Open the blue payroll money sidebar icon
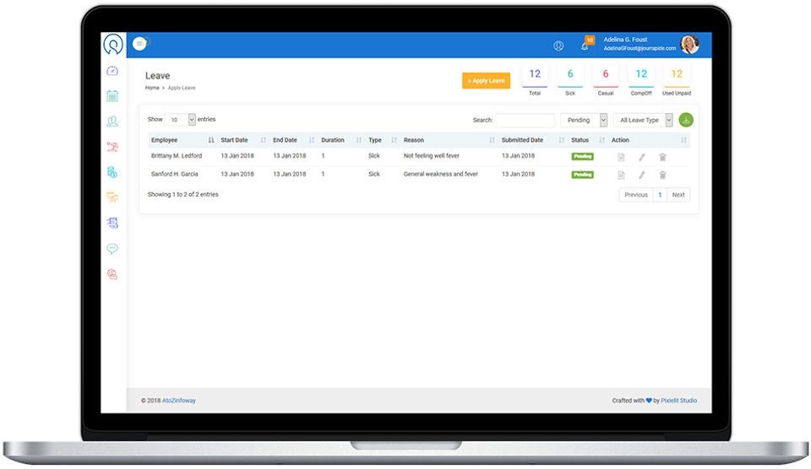811x469 pixels. point(112,172)
